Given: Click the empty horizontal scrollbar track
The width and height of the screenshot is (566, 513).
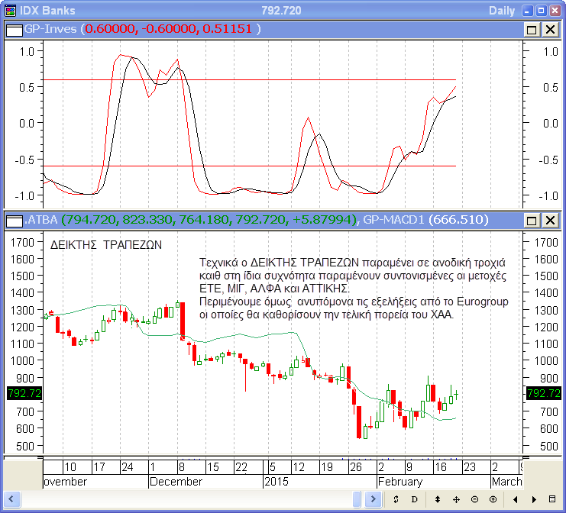Looking at the screenshot, I should (x=186, y=499).
